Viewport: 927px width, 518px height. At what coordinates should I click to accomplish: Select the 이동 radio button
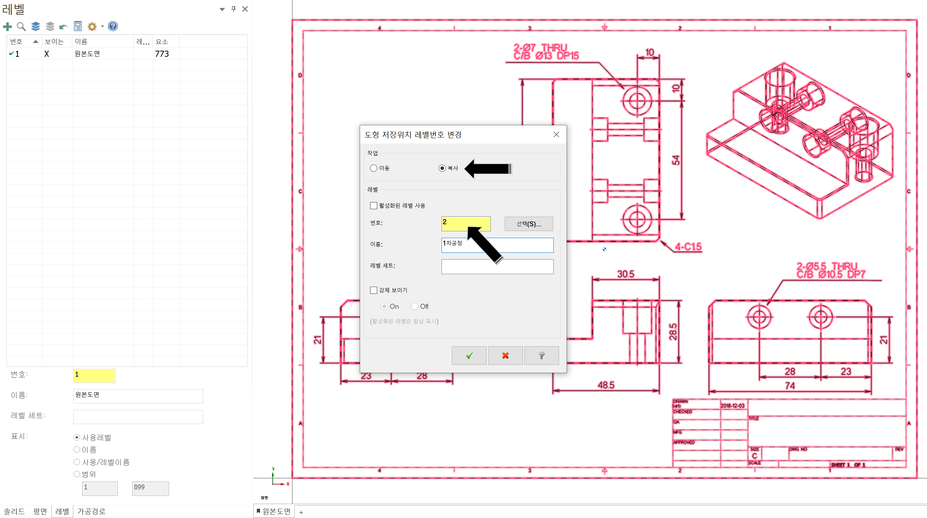pyautogui.click(x=374, y=168)
